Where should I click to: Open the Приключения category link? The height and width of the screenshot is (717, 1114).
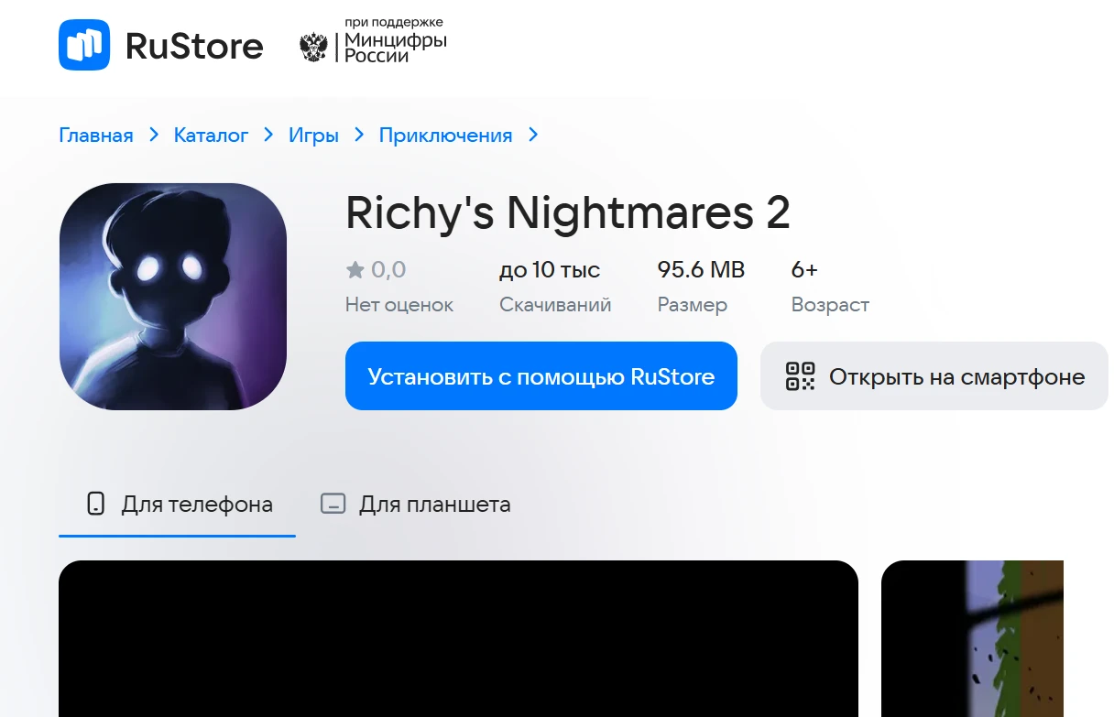click(446, 136)
